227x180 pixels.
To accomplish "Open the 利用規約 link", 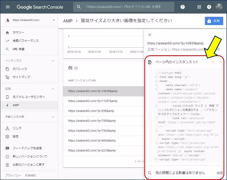I will click(x=30, y=175).
